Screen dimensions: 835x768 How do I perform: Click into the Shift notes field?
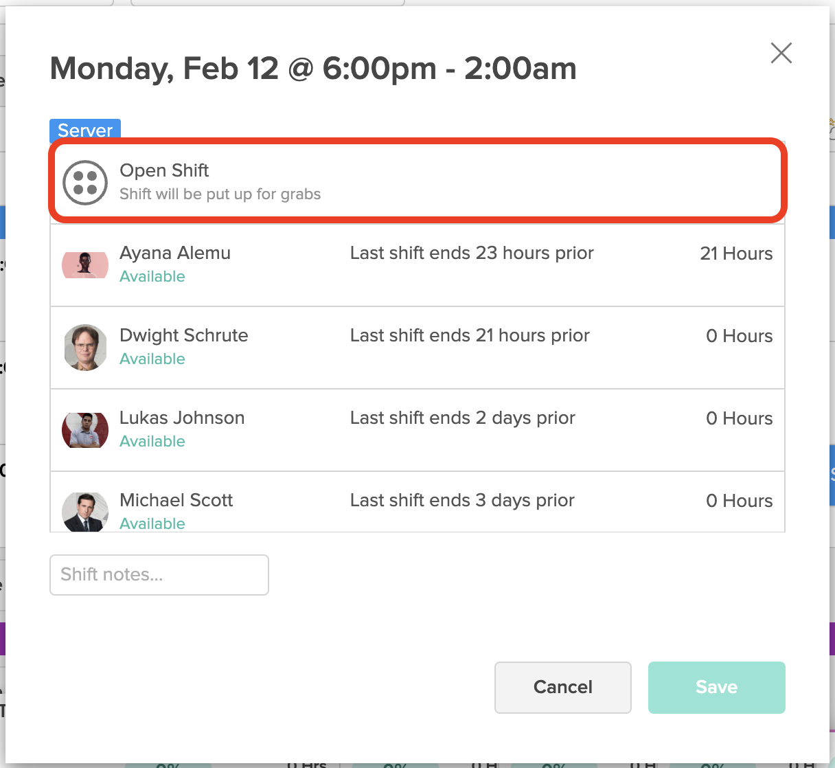[159, 574]
